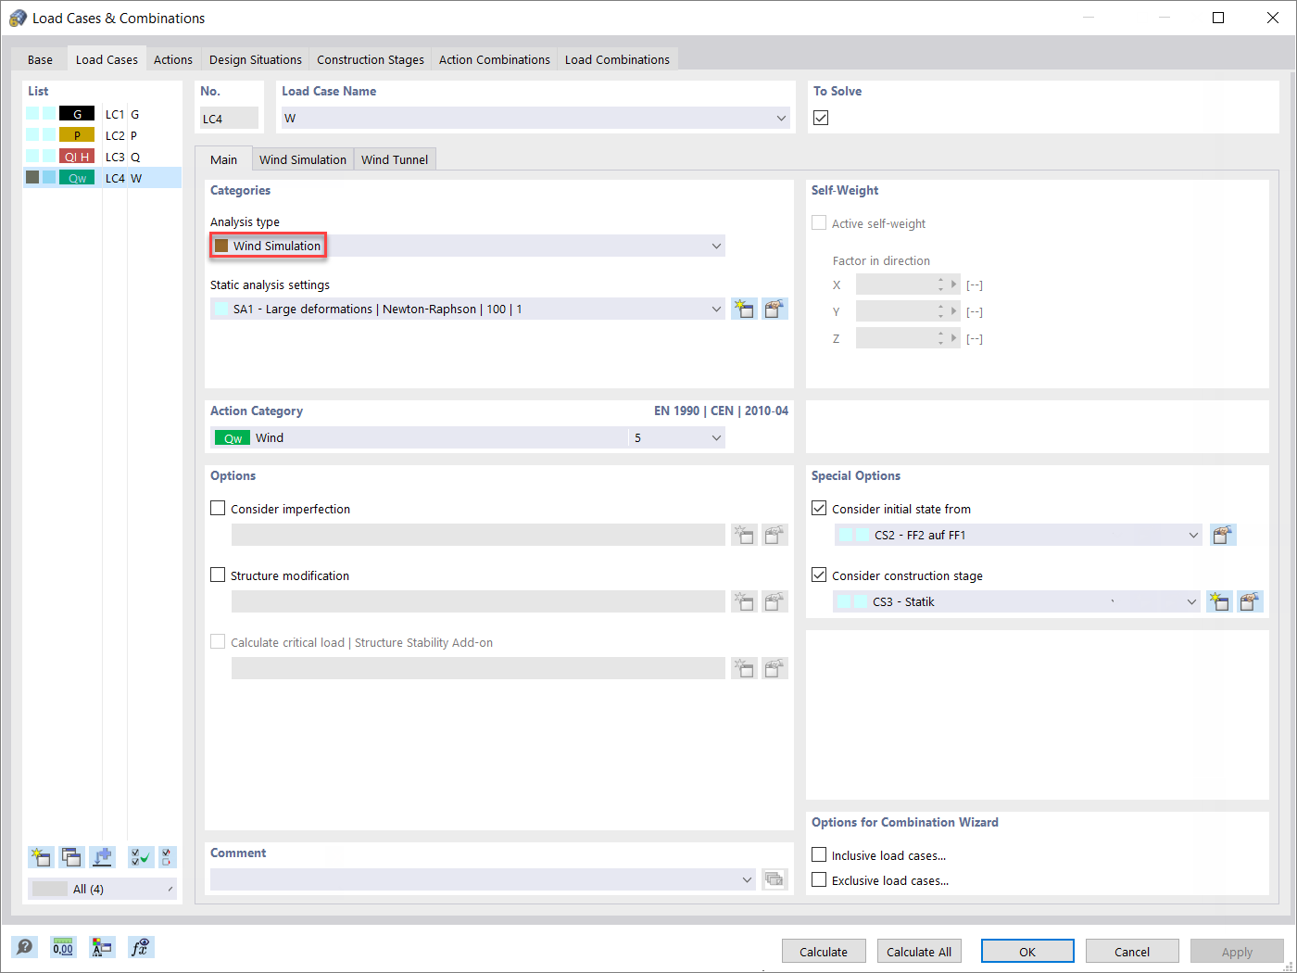
Task: Open comment library icon
Action: pyautogui.click(x=774, y=879)
